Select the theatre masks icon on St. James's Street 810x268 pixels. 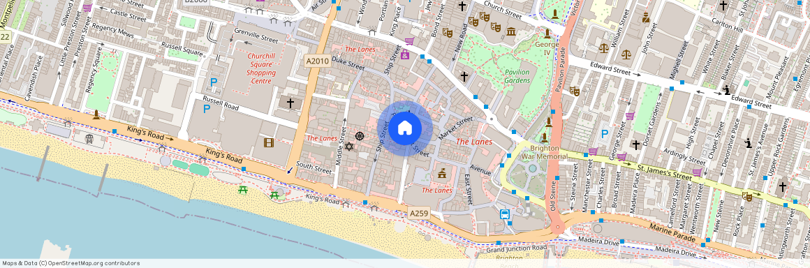(x=747, y=196)
